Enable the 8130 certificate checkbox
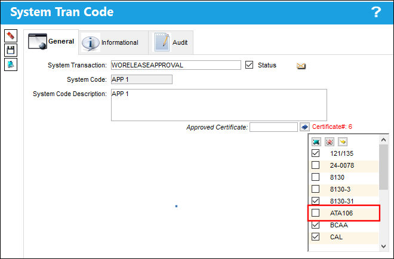The image size is (394, 259). (x=316, y=177)
